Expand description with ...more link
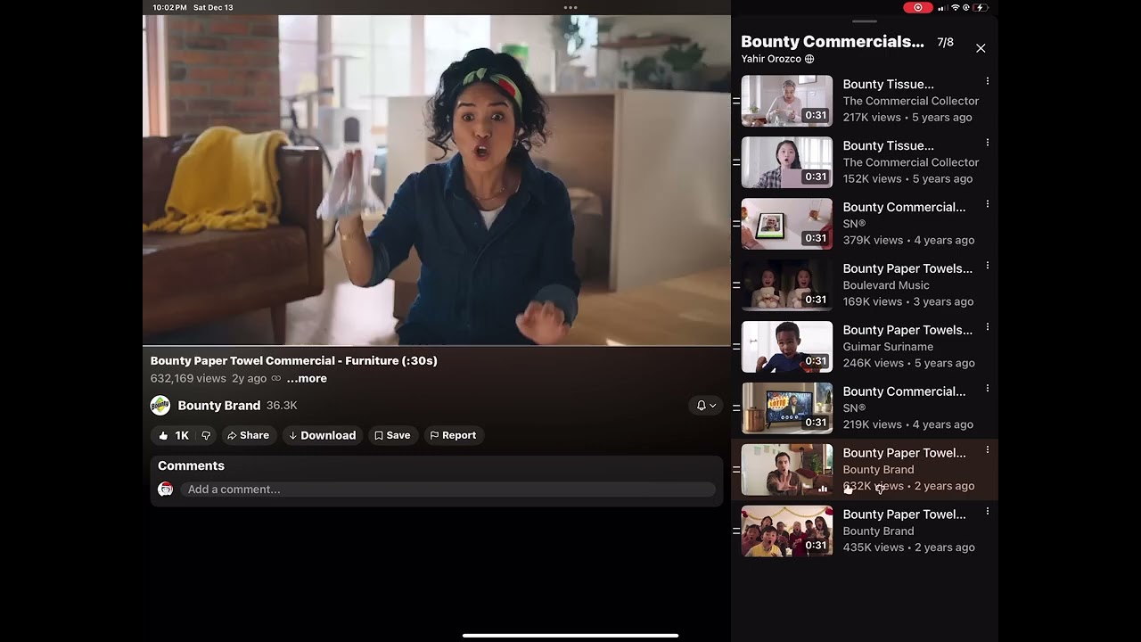 [307, 378]
